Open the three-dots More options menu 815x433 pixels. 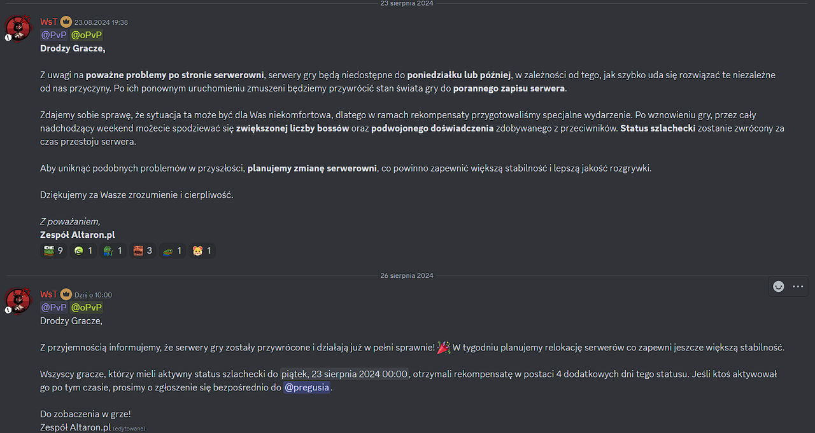(x=798, y=287)
